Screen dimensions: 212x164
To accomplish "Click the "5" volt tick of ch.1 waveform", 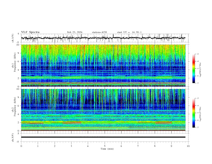I will click(18, 34).
